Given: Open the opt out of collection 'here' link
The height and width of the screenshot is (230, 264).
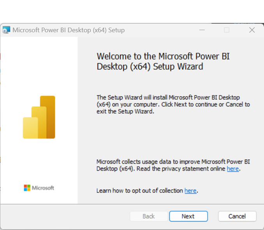Looking at the screenshot, I should [190, 191].
